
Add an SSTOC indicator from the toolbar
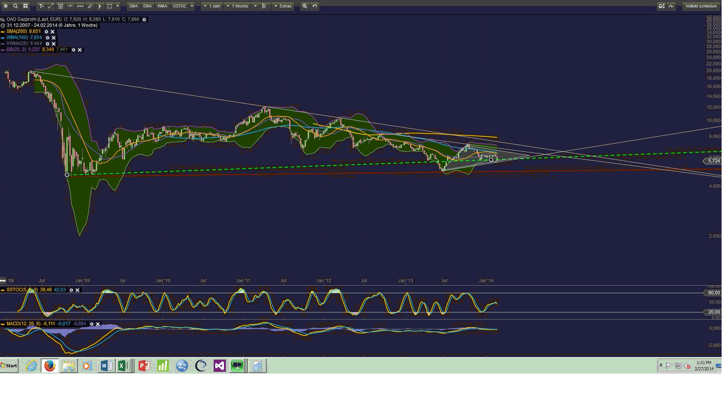179,6
